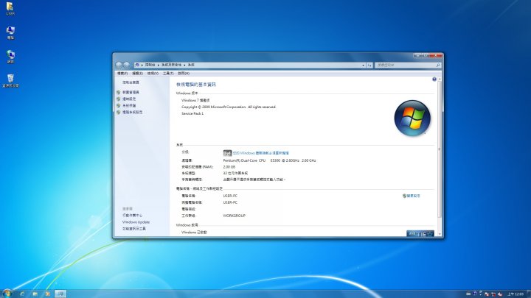Open the user folder desktop icon

10,8
